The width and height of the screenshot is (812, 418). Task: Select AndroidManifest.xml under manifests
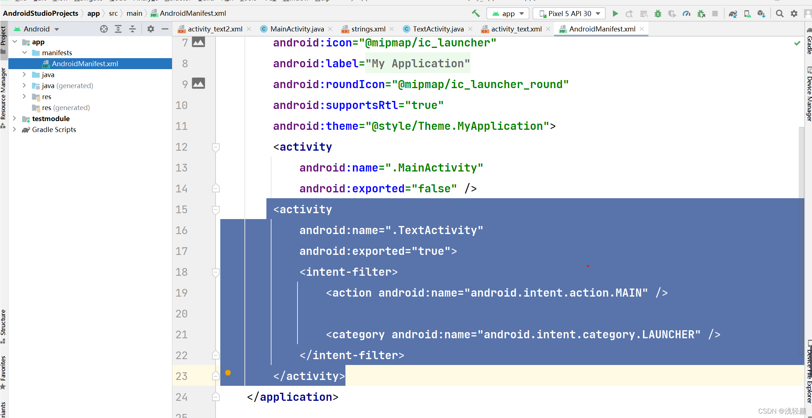coord(85,63)
